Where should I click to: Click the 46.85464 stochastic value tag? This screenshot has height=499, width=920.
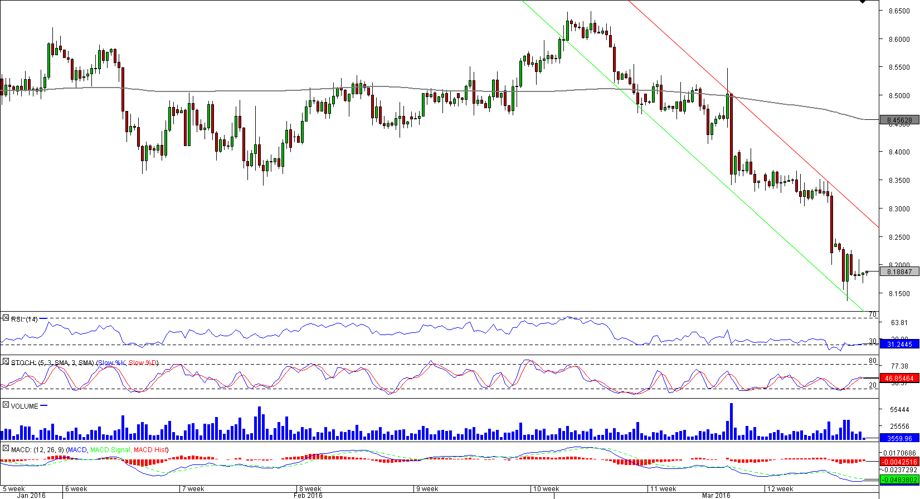[899, 378]
